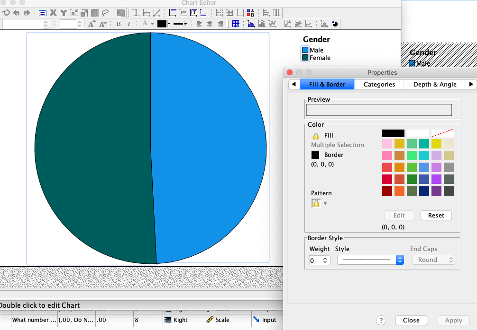Insert a footnote icon
This screenshot has width=477, height=330.
tap(204, 13)
